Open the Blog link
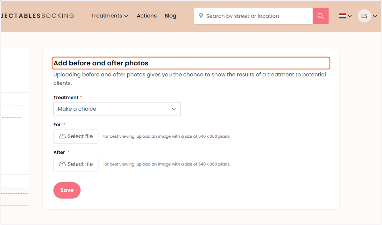382x225 pixels. tap(170, 16)
